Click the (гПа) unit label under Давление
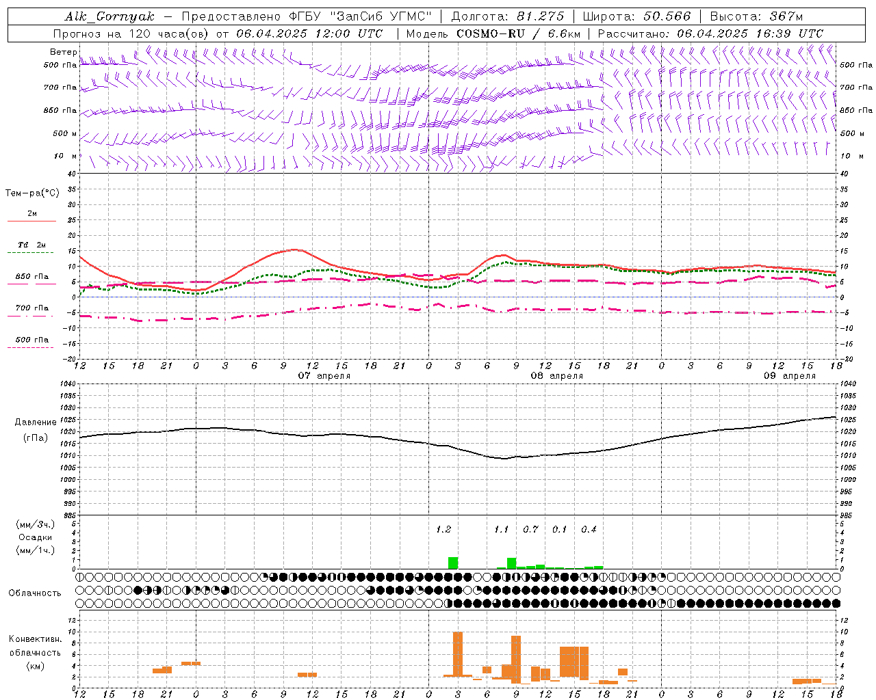876x700 pixels. 36,437
